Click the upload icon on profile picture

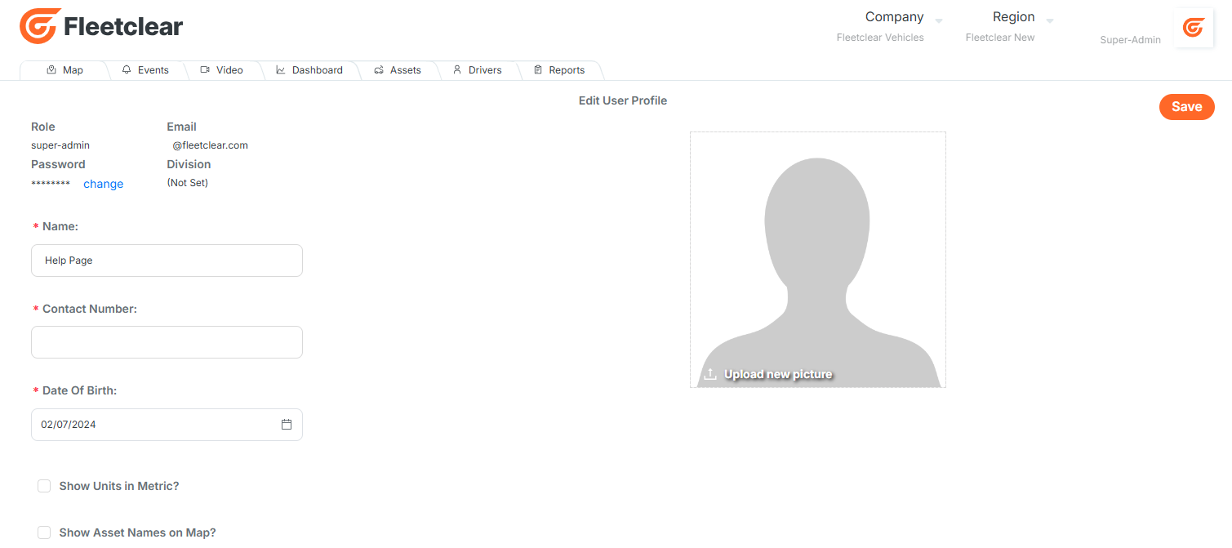(710, 374)
